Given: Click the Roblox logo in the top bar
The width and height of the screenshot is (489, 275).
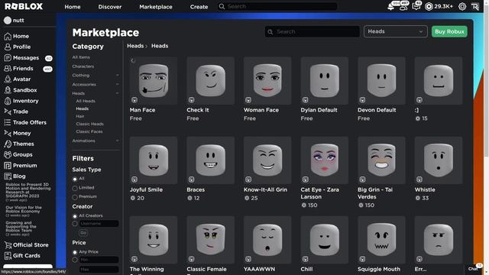Looking at the screenshot, I should coord(24,6).
